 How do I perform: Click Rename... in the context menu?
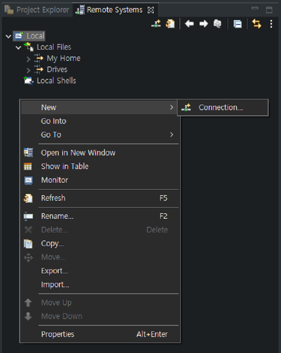click(57, 216)
